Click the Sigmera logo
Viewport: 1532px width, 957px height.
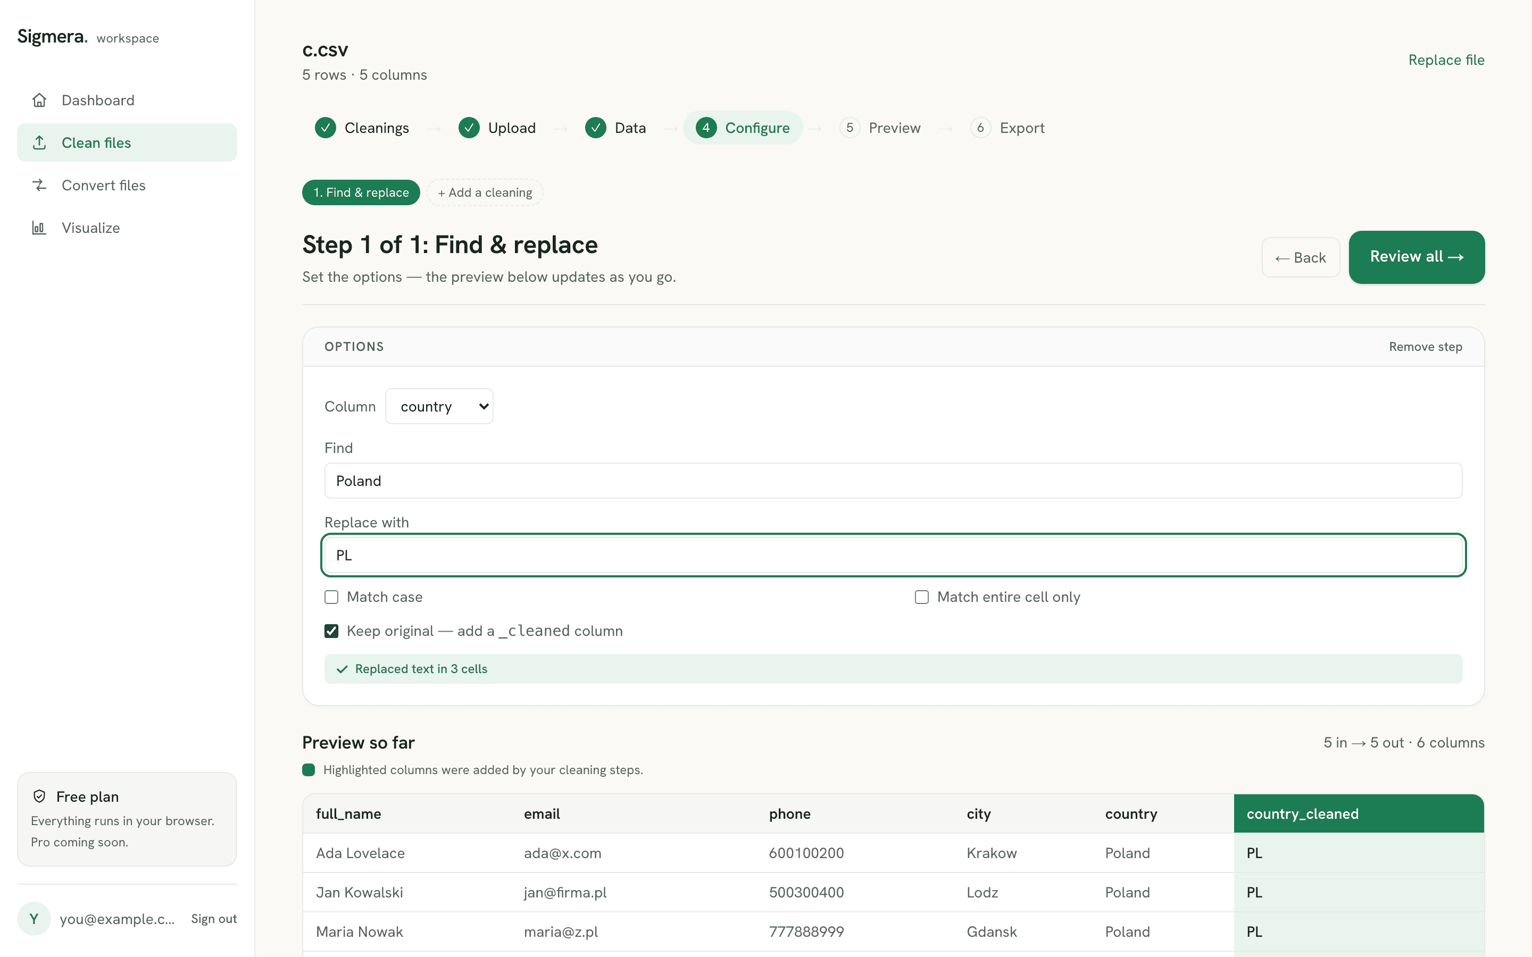click(53, 37)
